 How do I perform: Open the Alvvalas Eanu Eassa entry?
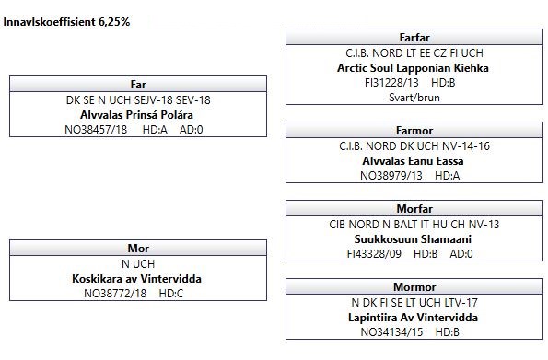(413, 161)
